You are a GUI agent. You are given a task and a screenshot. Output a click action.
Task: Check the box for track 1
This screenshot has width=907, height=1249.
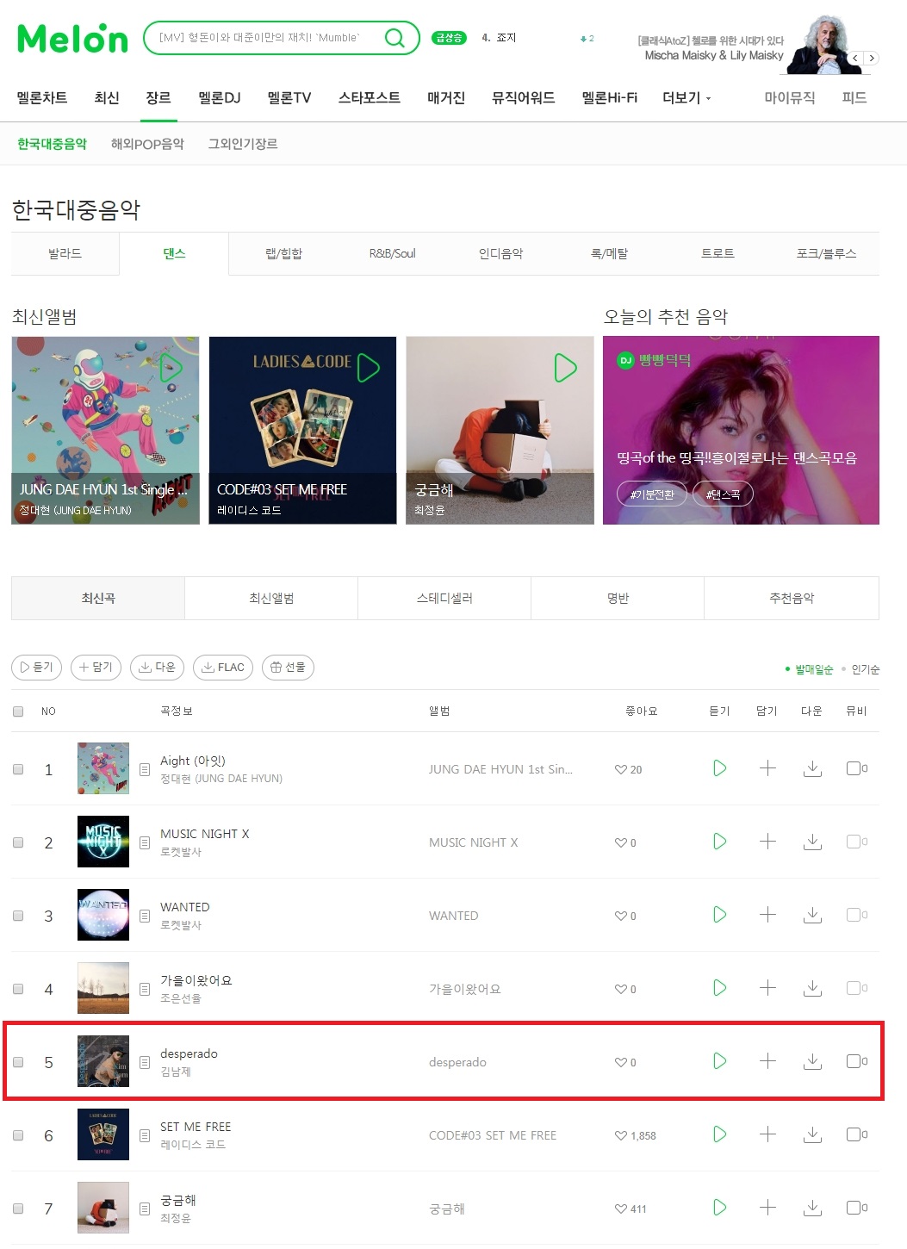click(x=18, y=769)
